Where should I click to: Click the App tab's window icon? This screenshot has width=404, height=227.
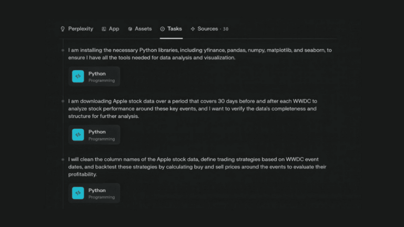pos(104,29)
